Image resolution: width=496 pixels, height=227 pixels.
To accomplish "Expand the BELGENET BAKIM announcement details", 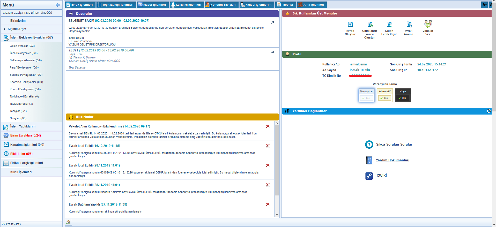I will [272, 22].
